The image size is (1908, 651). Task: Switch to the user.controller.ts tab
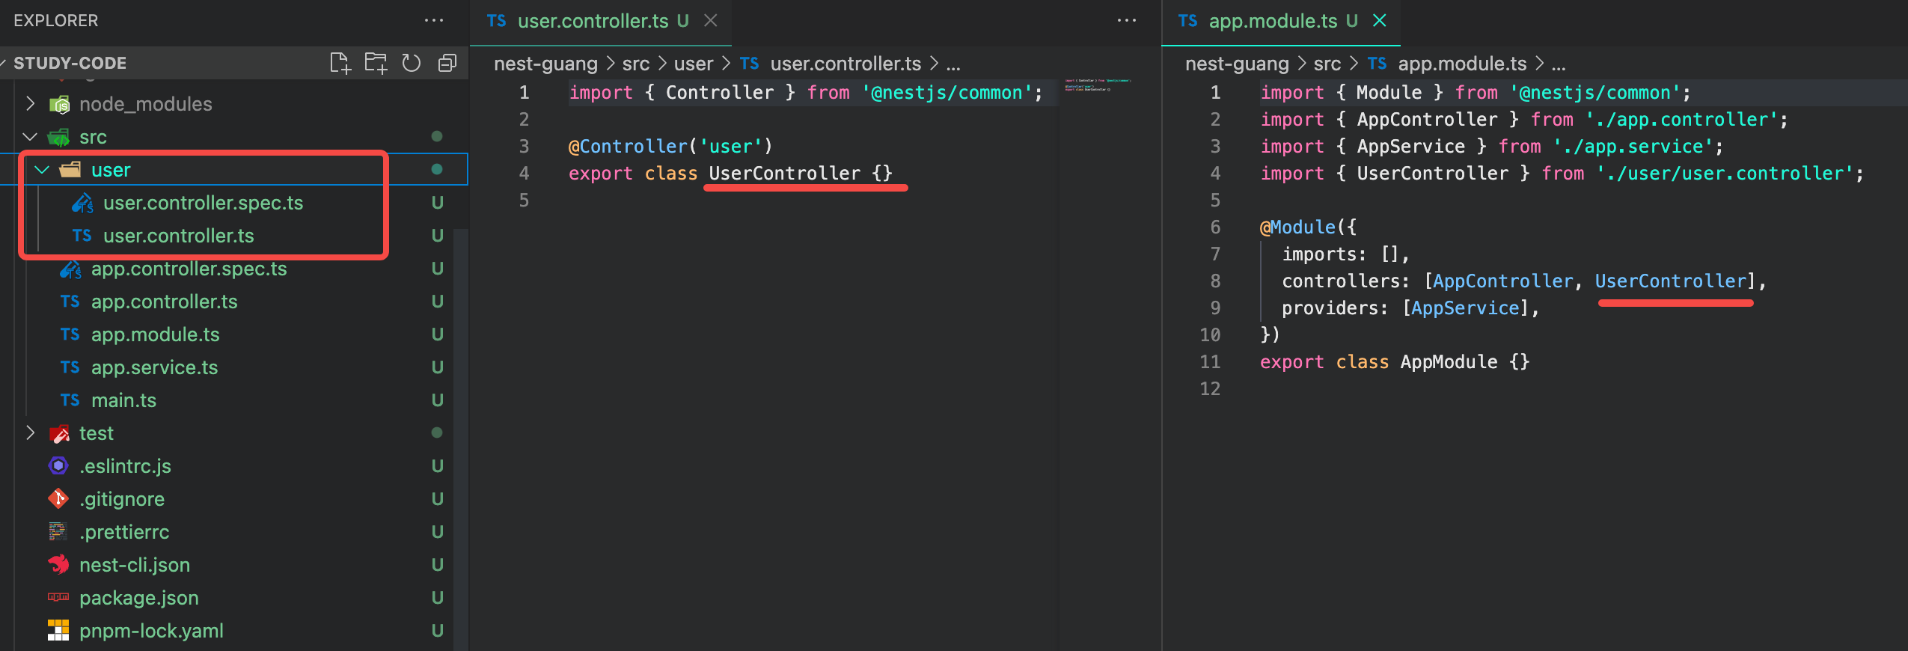pyautogui.click(x=593, y=21)
